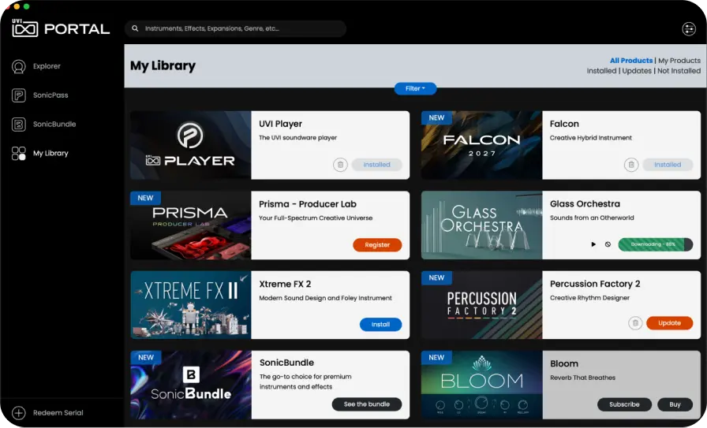
Task: Open the Glass Orchestra thumbnail
Action: pos(481,225)
